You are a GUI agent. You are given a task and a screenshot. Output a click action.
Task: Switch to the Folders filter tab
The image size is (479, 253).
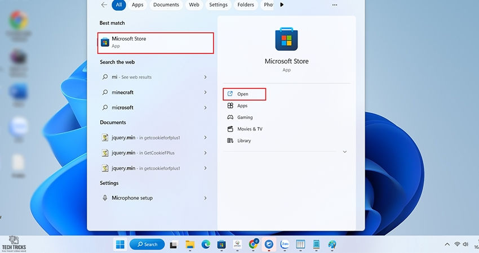(246, 4)
